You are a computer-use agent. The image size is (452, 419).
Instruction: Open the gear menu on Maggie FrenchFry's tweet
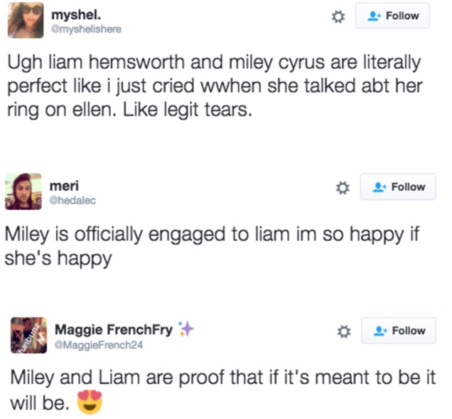click(343, 331)
